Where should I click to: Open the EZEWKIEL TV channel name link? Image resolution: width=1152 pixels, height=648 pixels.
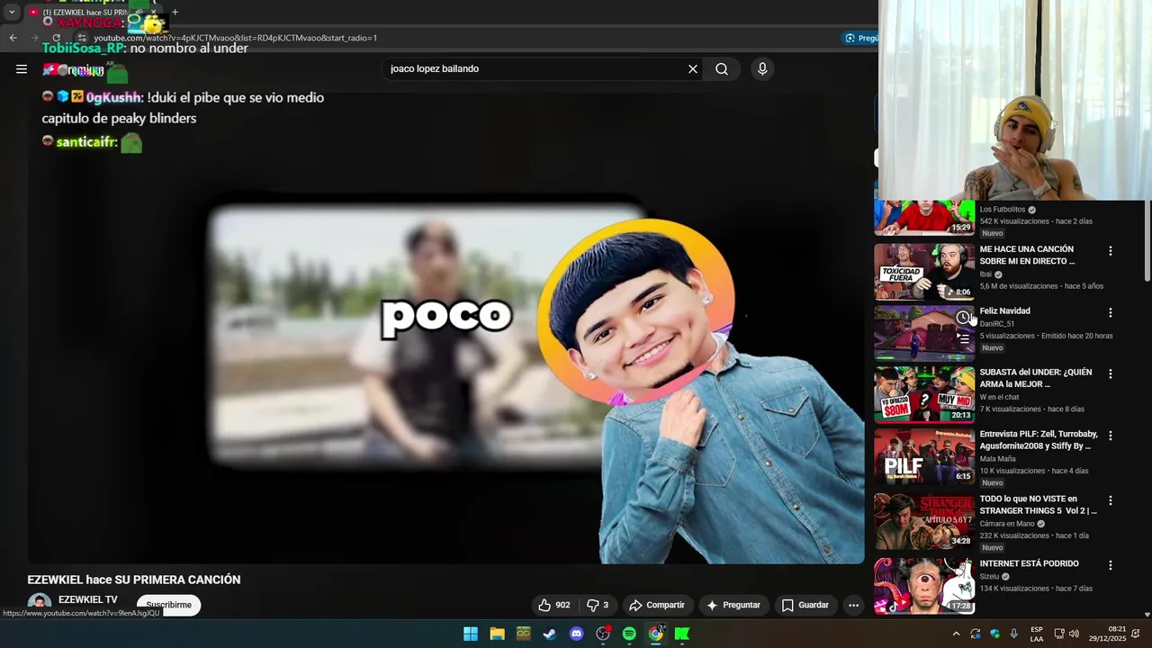(88, 599)
